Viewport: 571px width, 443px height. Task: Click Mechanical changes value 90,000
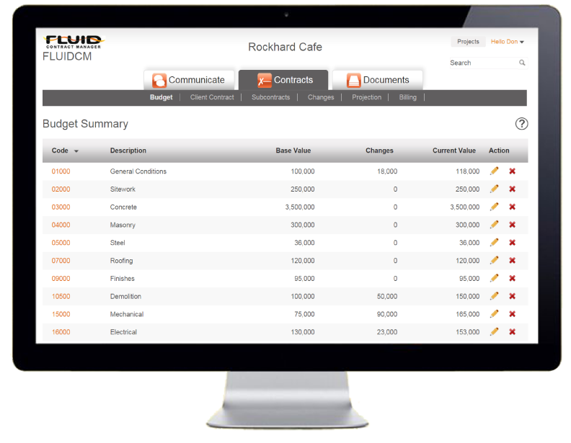[387, 314]
